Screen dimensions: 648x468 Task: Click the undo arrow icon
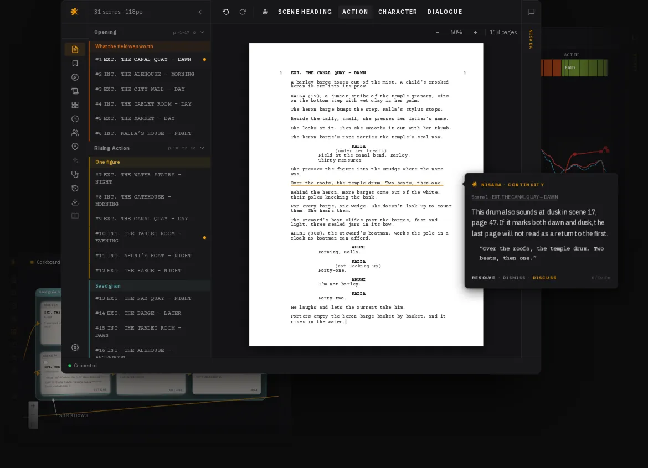(x=225, y=12)
